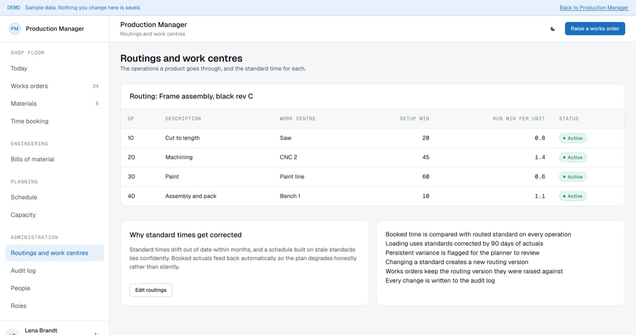
Task: Click the Sample data demo banner text
Action: click(83, 8)
